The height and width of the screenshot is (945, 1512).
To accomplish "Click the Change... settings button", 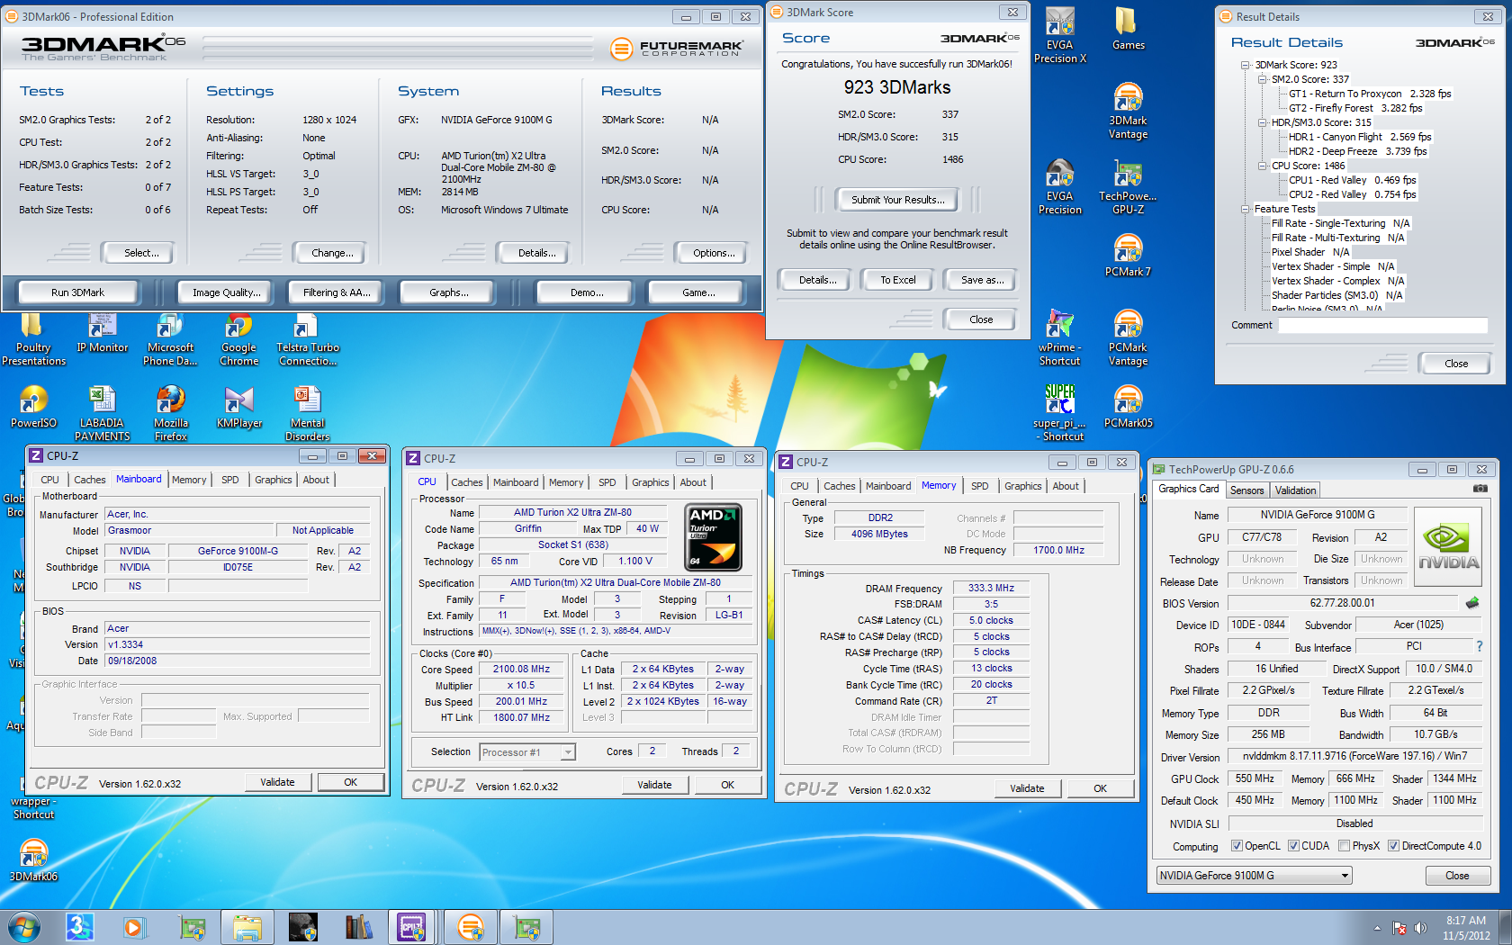I will point(332,253).
